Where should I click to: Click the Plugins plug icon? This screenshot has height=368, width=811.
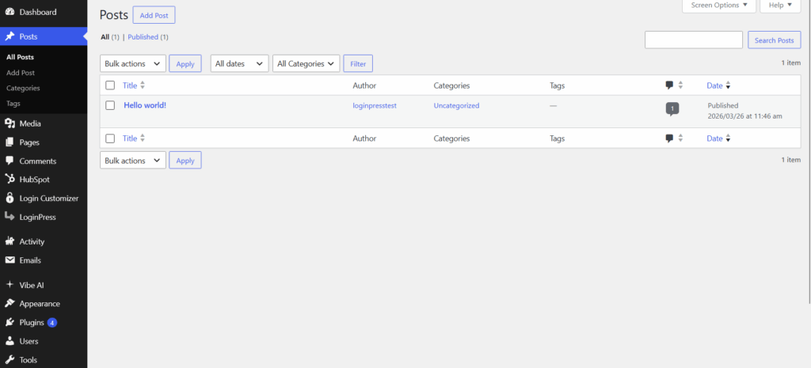point(10,323)
